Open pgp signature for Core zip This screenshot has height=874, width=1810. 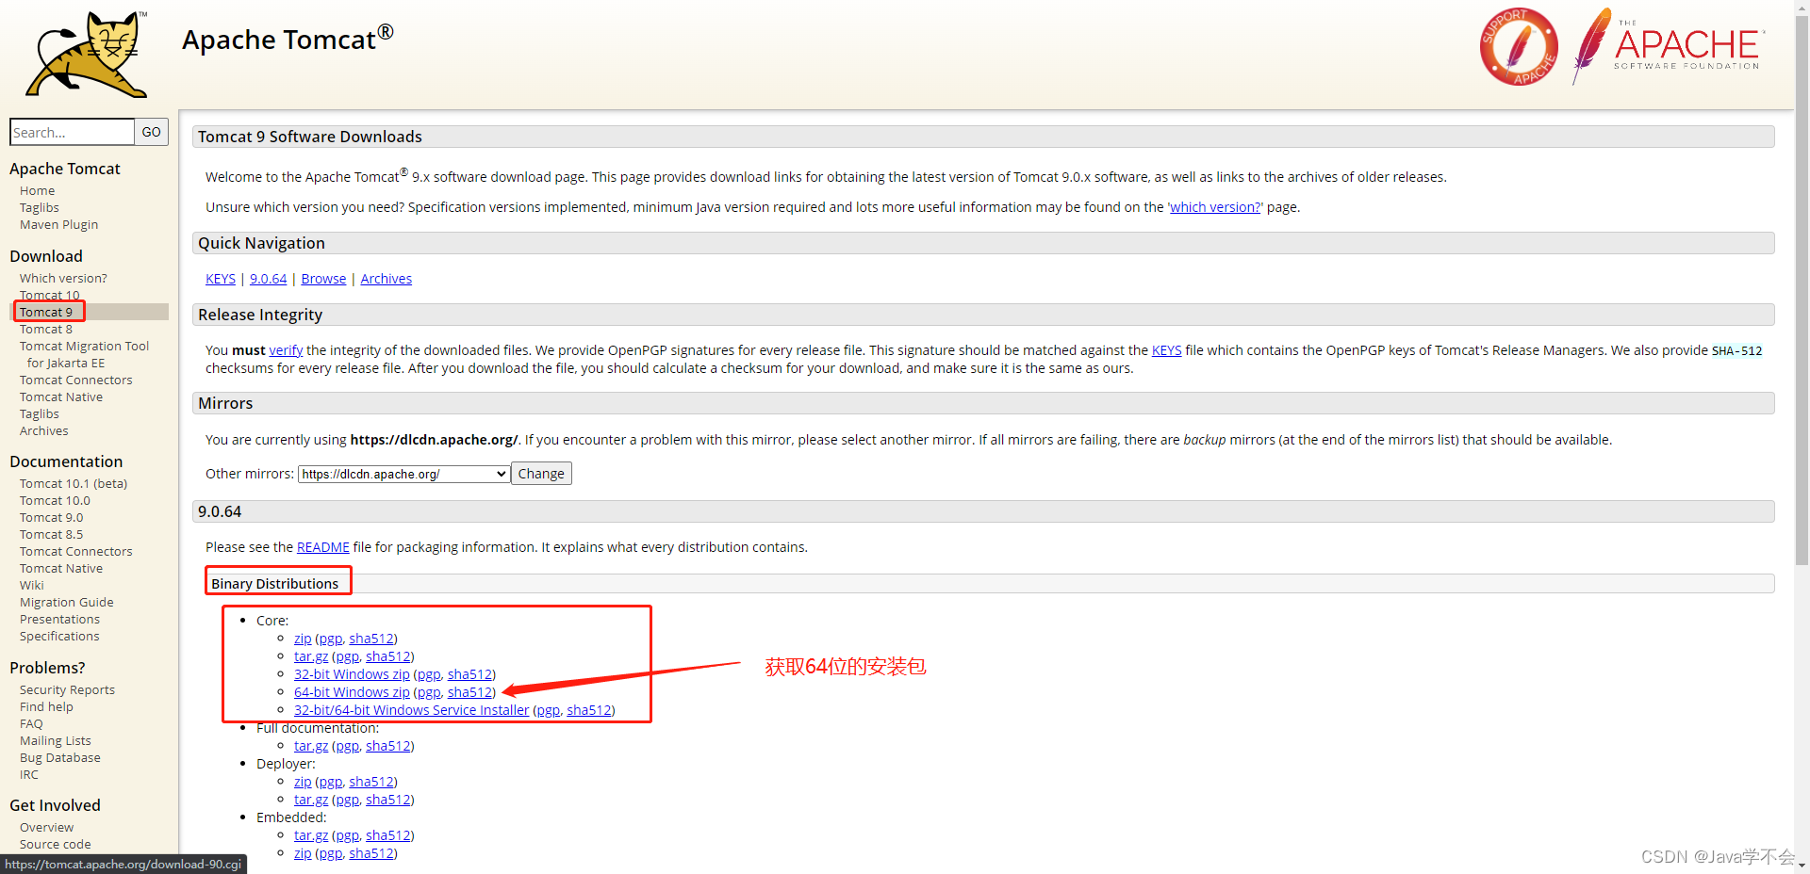coord(330,639)
